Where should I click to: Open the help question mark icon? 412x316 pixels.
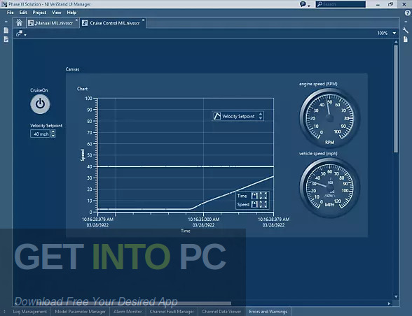coord(407,13)
